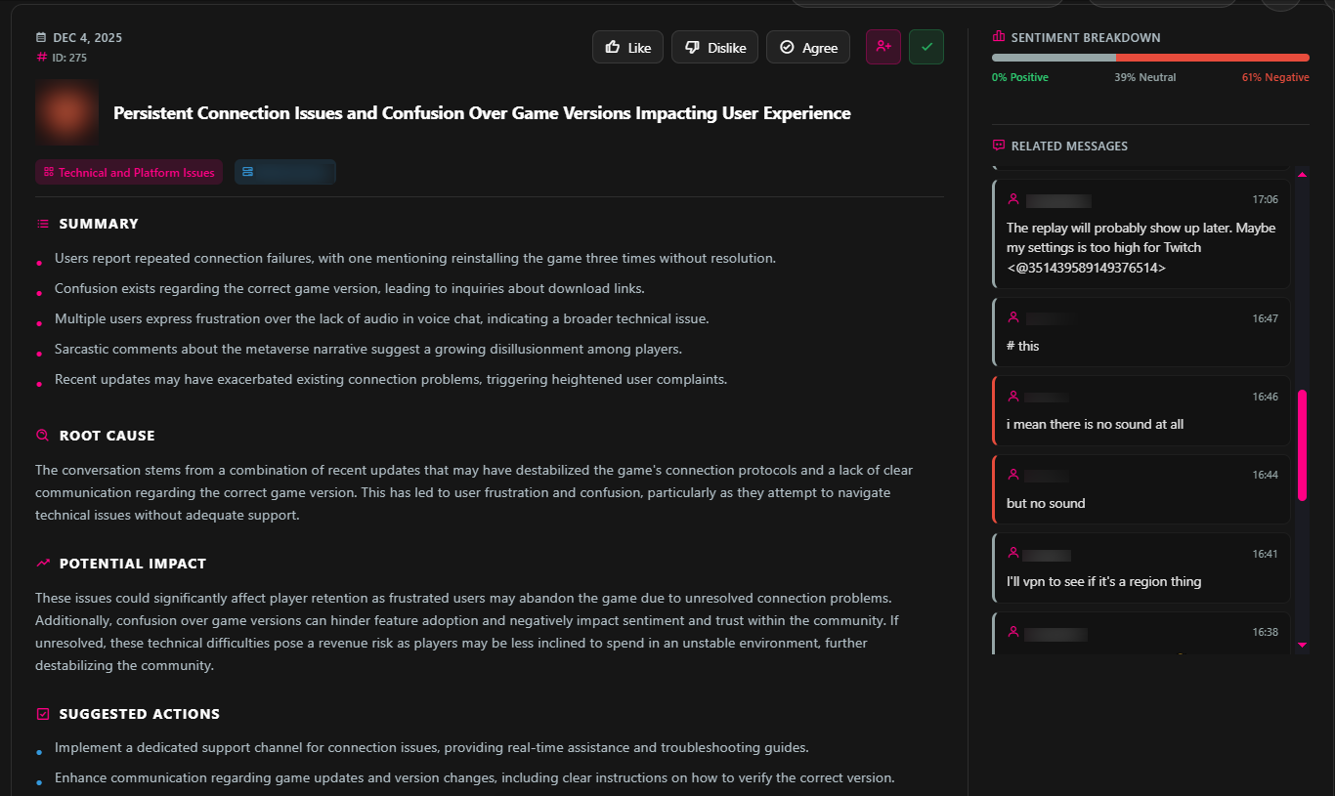Viewport: 1335px width, 796px height.
Task: Click the blurred avatar thumbnail beside title
Action: point(67,113)
